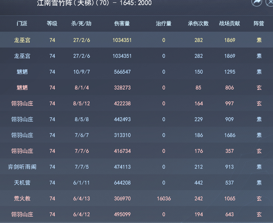
Task: Click contribution value 1295
Action: click(230, 72)
